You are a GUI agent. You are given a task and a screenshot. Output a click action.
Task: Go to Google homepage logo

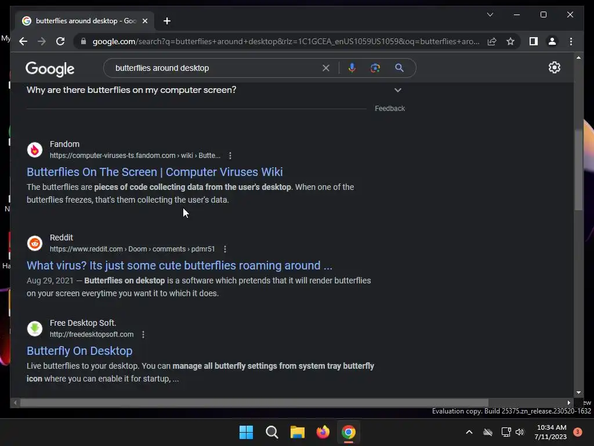(50, 69)
